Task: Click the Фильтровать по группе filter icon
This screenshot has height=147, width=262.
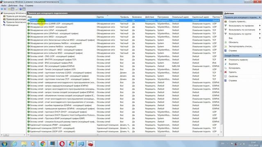Action: [226, 34]
